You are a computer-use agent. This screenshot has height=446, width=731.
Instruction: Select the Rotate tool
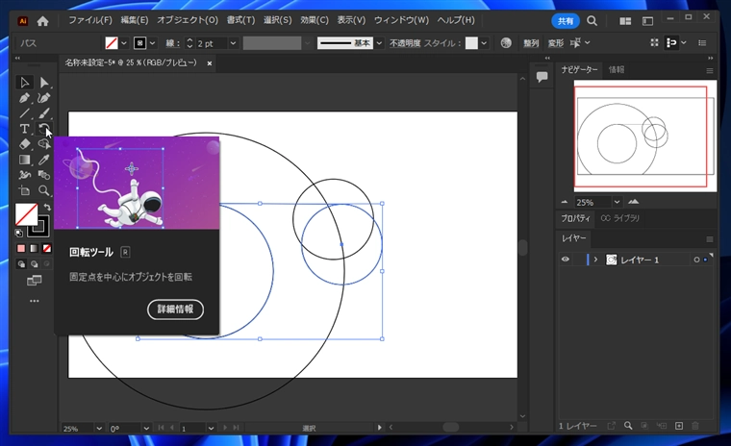[44, 129]
